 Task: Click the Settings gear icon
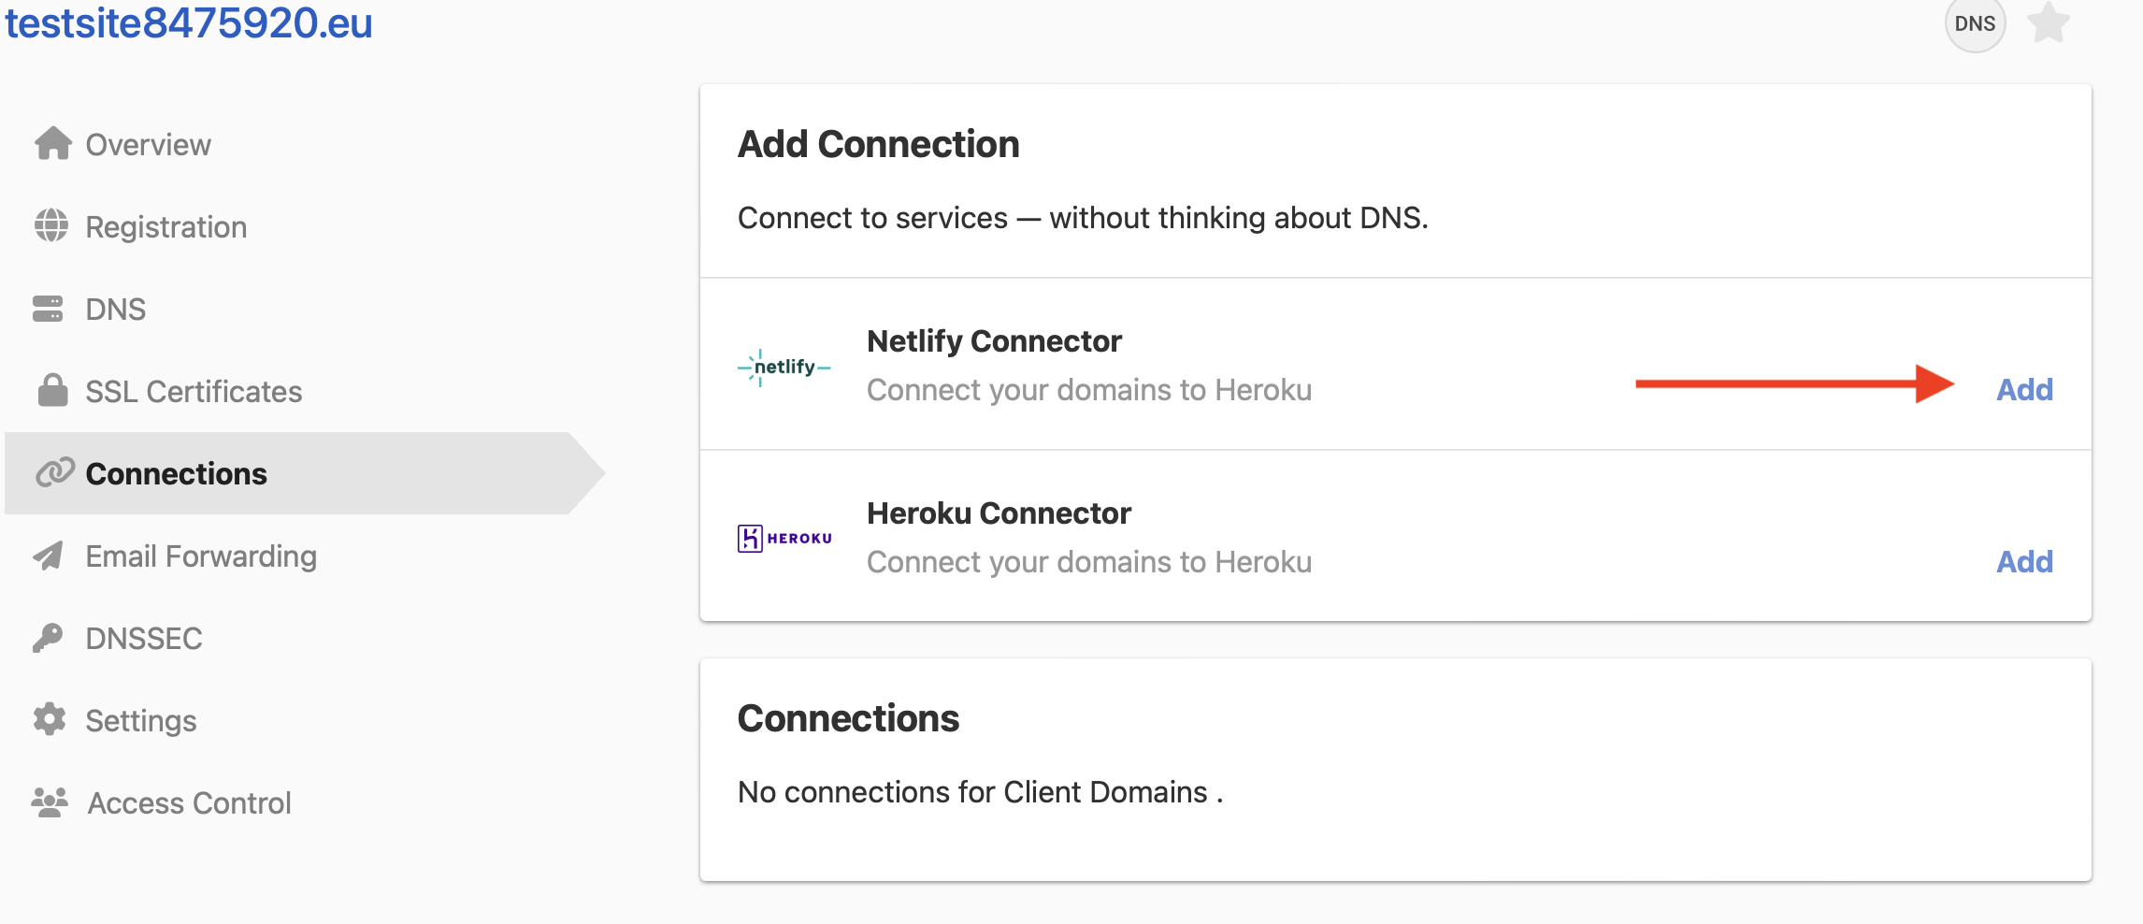pos(52,720)
